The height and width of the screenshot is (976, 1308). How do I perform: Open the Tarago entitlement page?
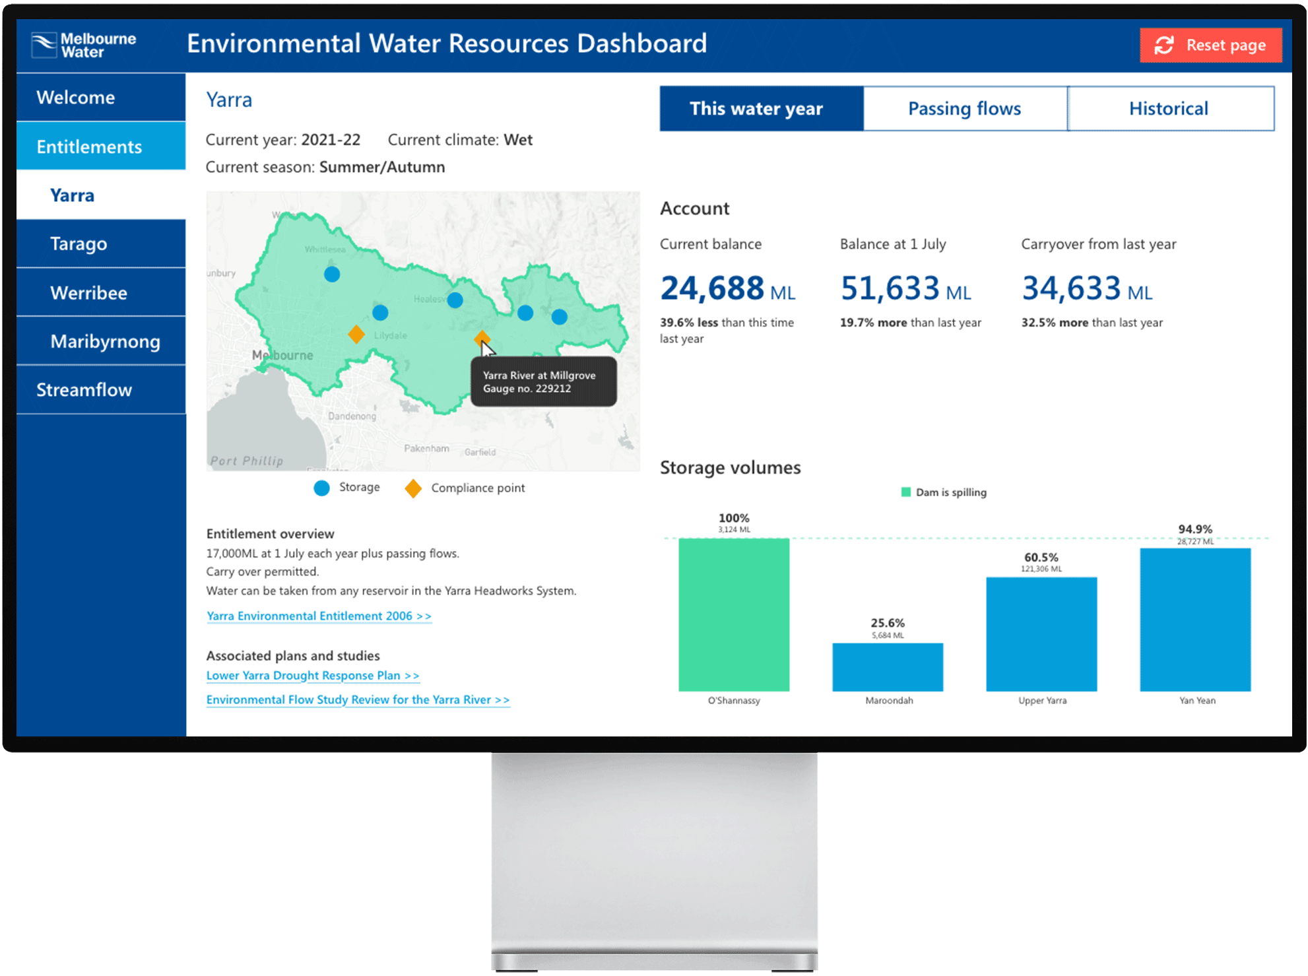click(101, 244)
